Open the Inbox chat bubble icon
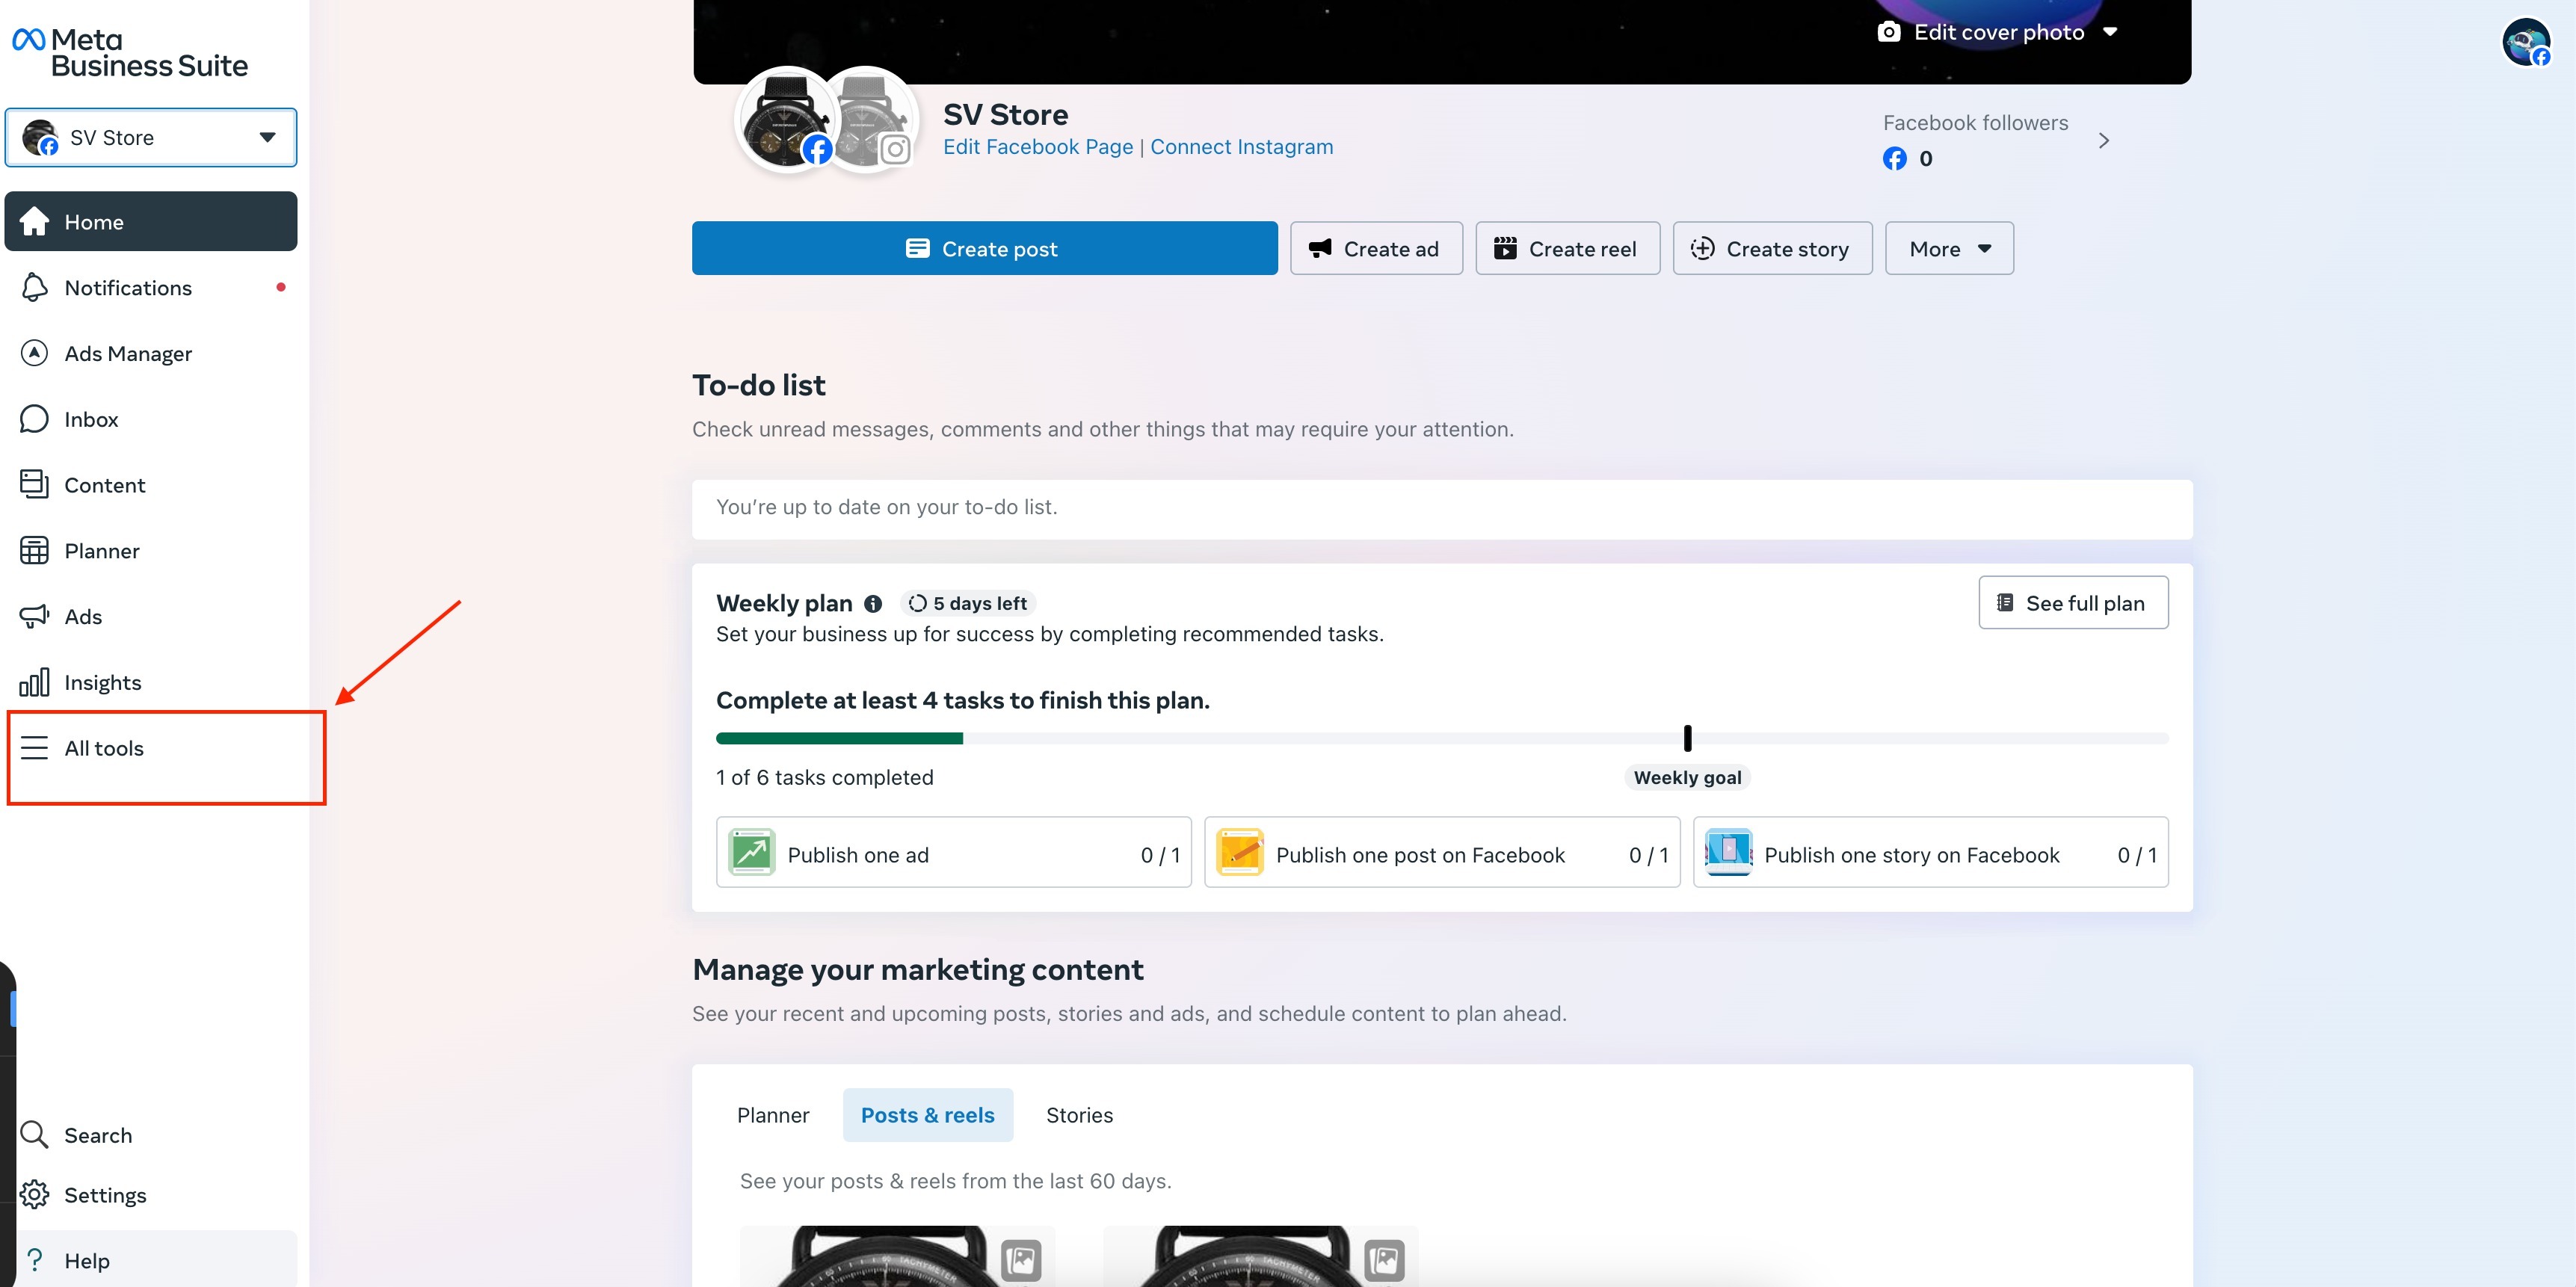The image size is (2576, 1287). [34, 419]
